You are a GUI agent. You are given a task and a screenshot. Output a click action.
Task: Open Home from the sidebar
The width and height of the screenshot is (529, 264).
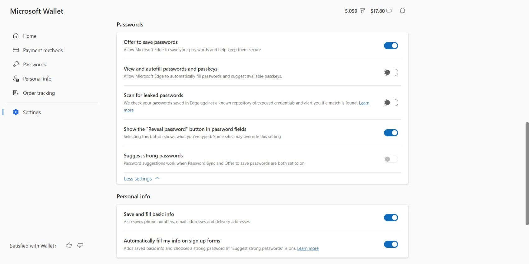click(30, 36)
